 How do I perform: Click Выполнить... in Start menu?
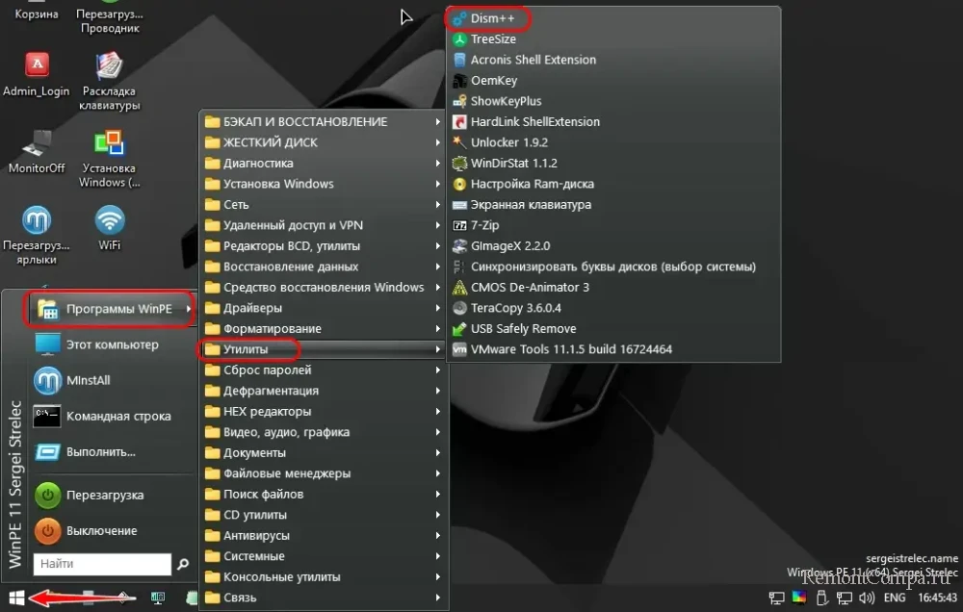[112, 452]
